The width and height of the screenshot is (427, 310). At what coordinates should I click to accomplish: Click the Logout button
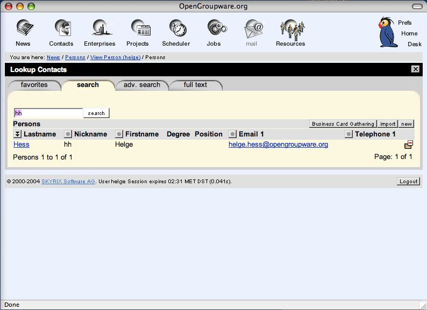(x=408, y=182)
